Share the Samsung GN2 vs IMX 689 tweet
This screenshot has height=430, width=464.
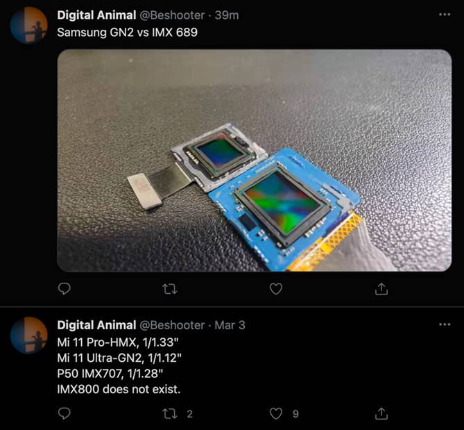point(381,288)
